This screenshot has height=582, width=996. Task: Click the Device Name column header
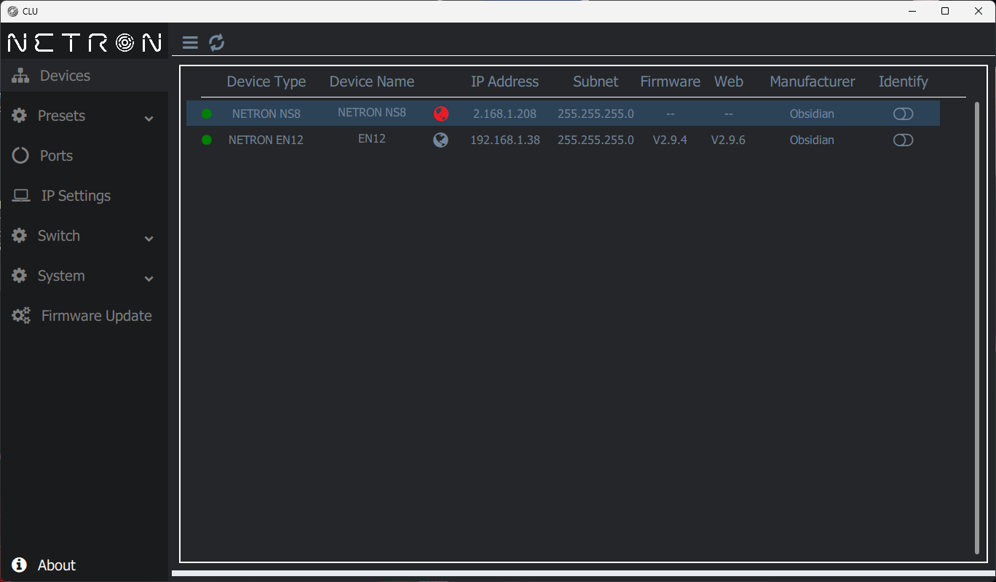(372, 81)
